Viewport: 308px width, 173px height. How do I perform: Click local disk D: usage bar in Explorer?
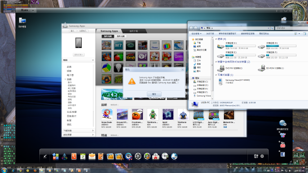tap(281, 46)
